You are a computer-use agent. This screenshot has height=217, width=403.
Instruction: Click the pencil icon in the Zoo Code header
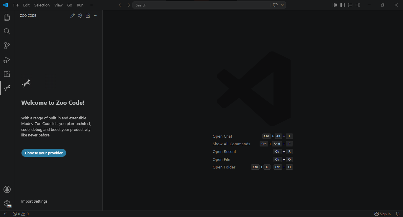[x=73, y=16]
